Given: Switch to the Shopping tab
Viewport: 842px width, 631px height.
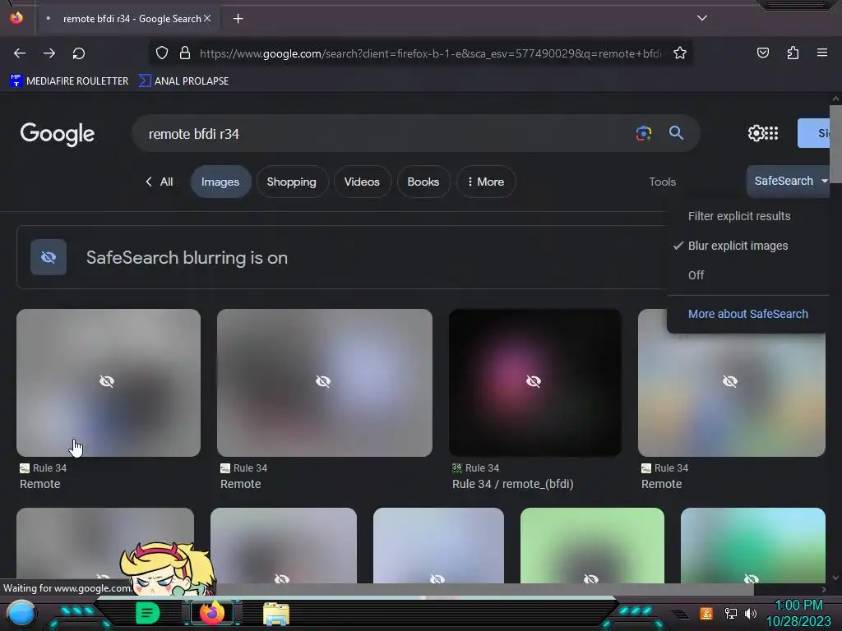Looking at the screenshot, I should pyautogui.click(x=292, y=182).
